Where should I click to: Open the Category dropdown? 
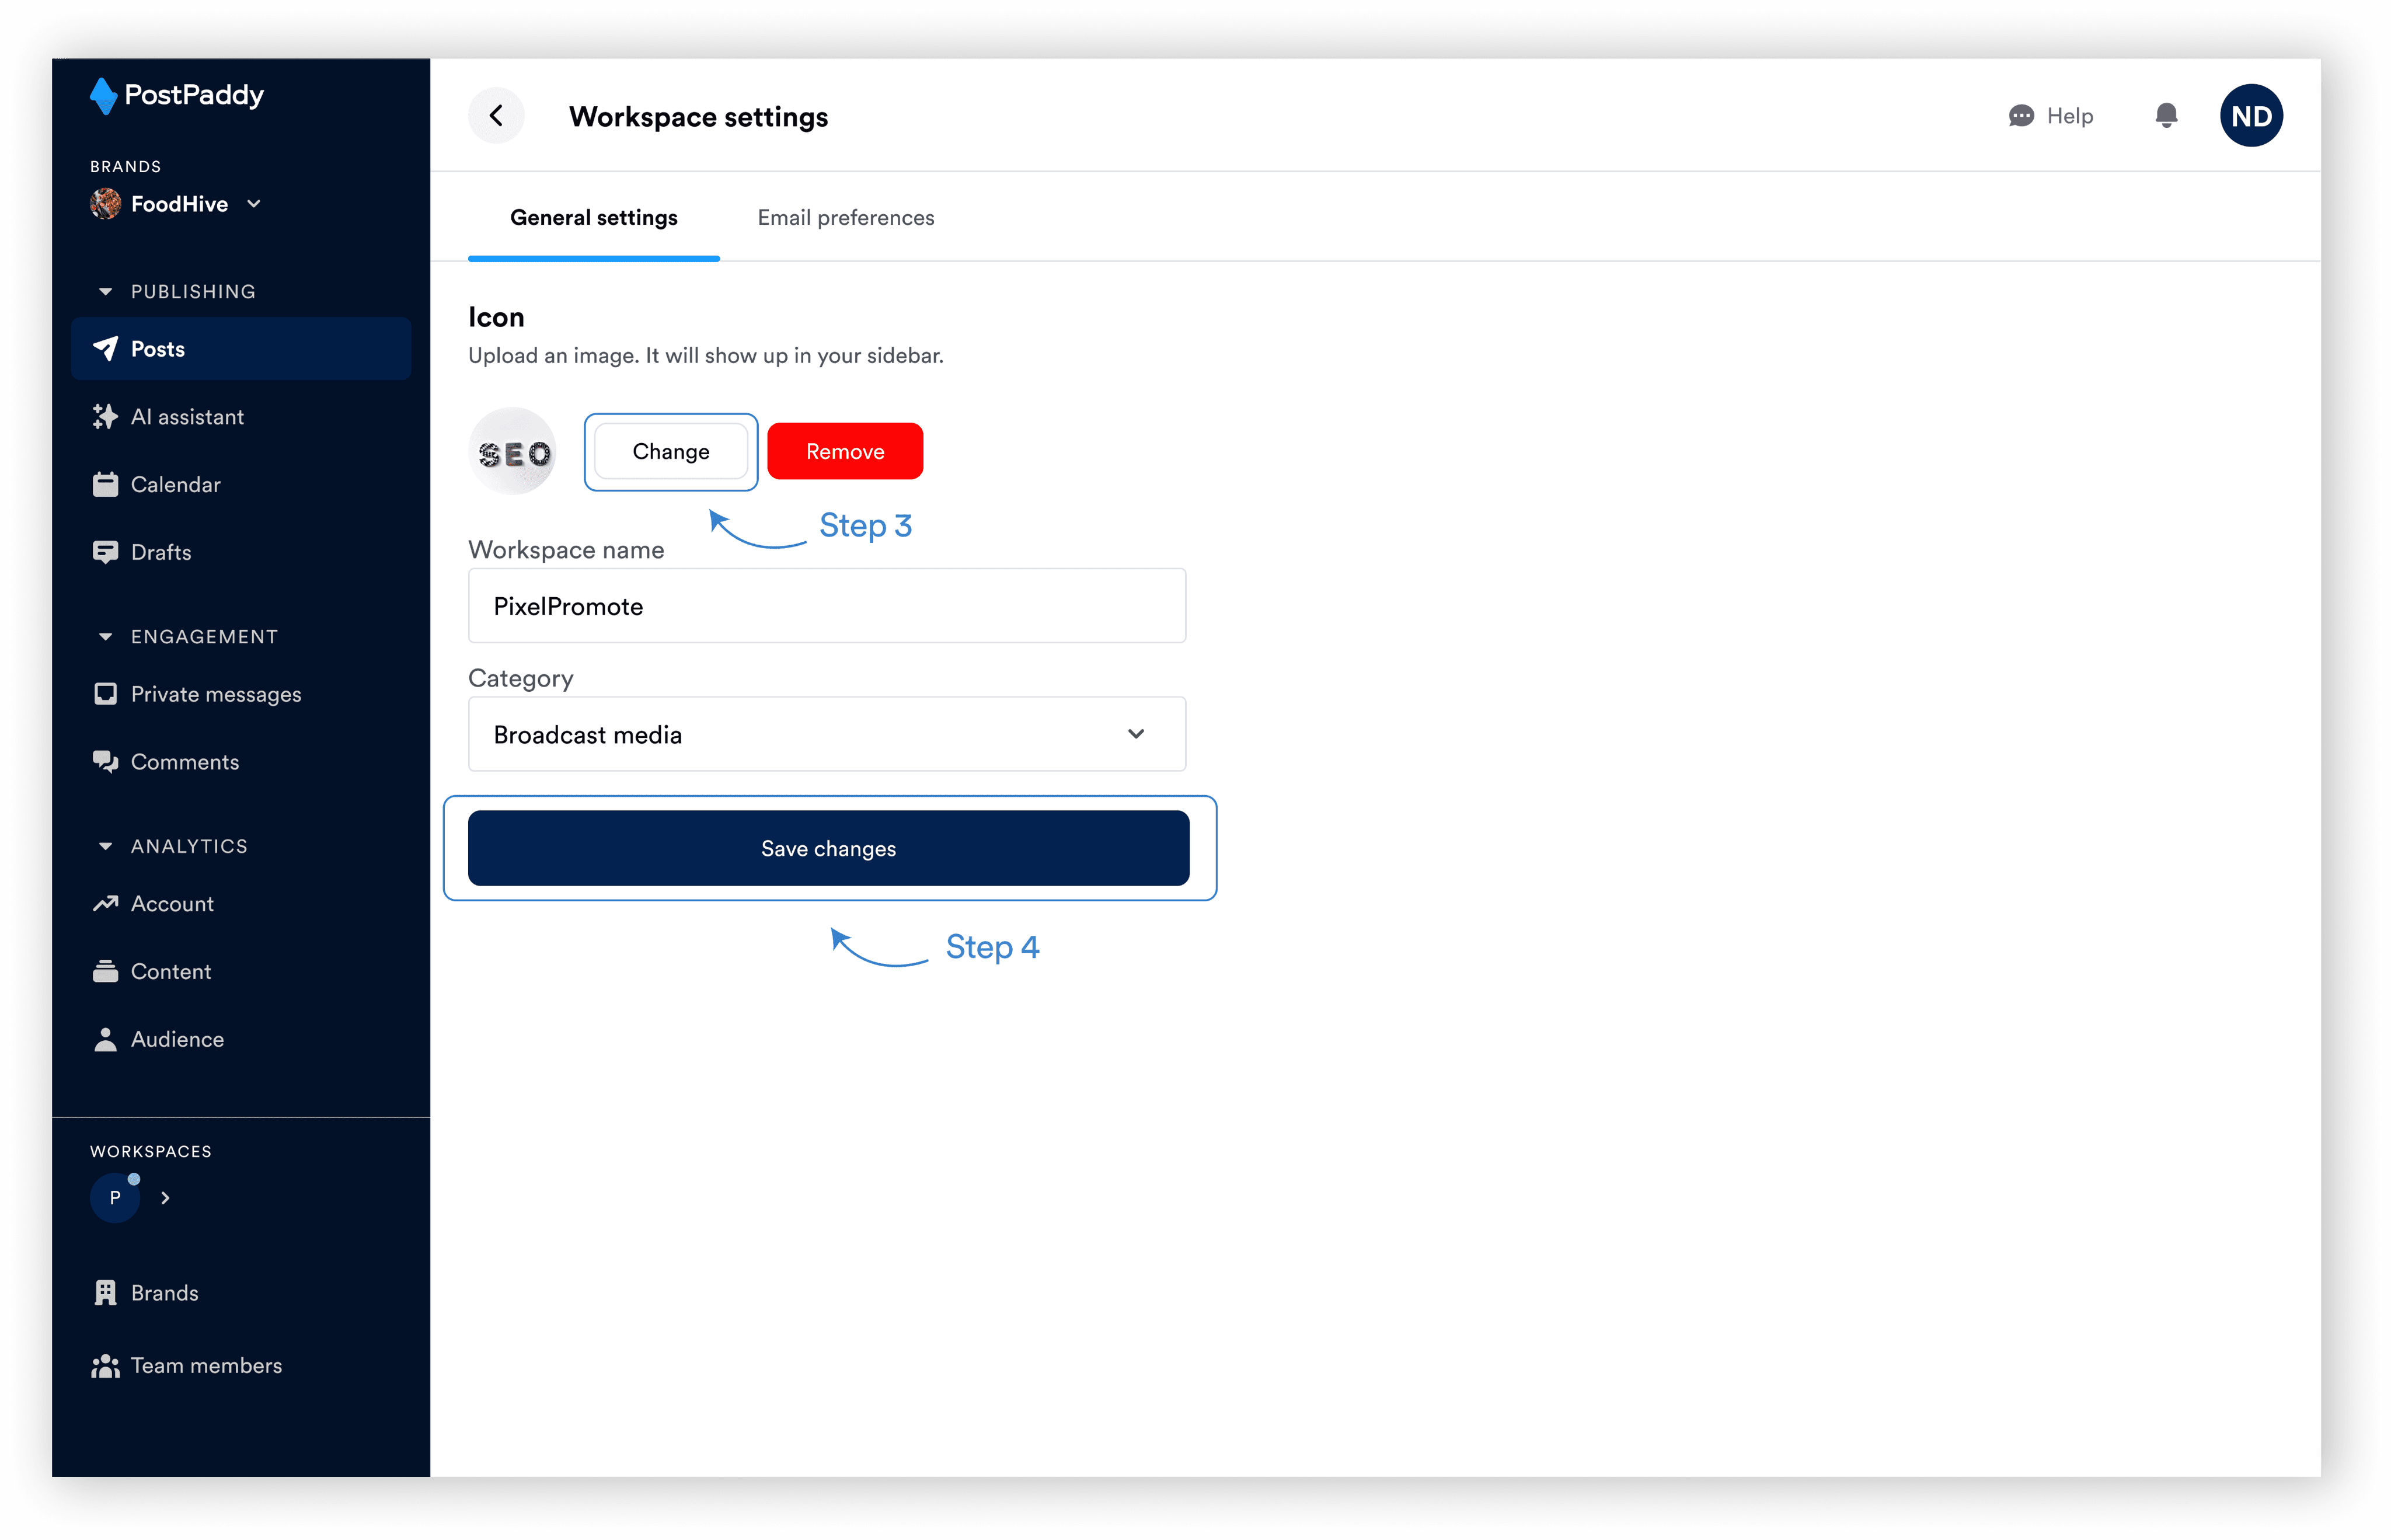coord(826,734)
